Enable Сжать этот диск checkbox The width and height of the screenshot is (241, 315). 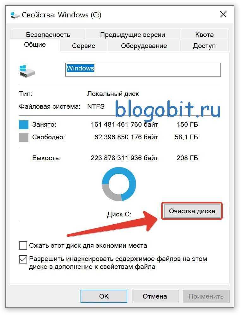(23, 245)
